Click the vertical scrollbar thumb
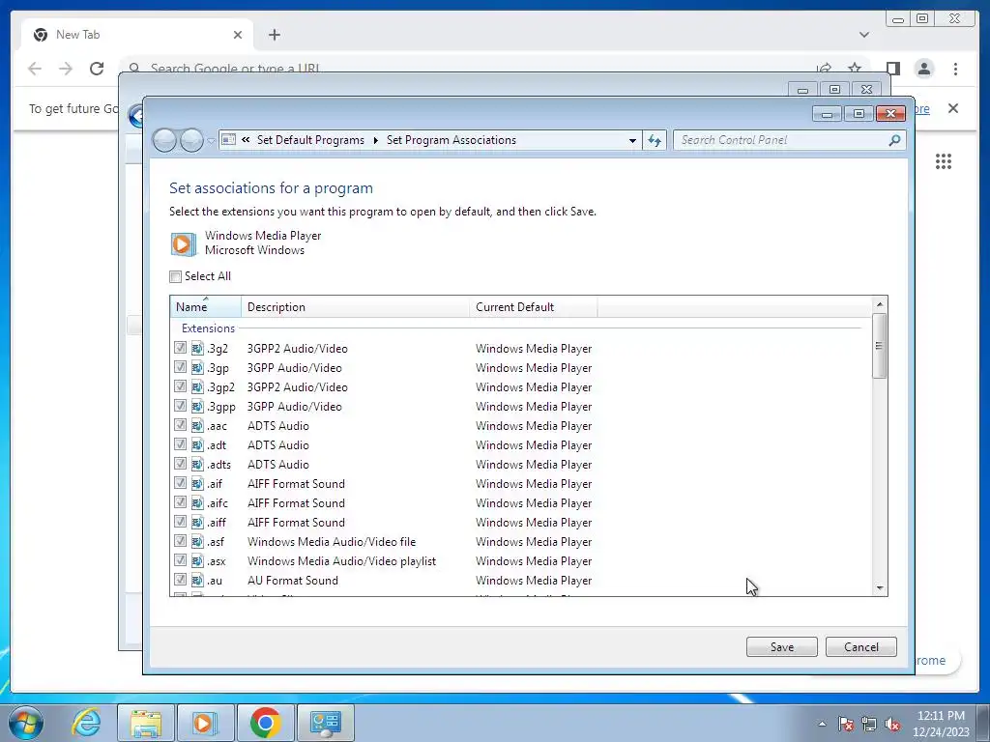Screen dimensions: 990x742 click(879, 346)
